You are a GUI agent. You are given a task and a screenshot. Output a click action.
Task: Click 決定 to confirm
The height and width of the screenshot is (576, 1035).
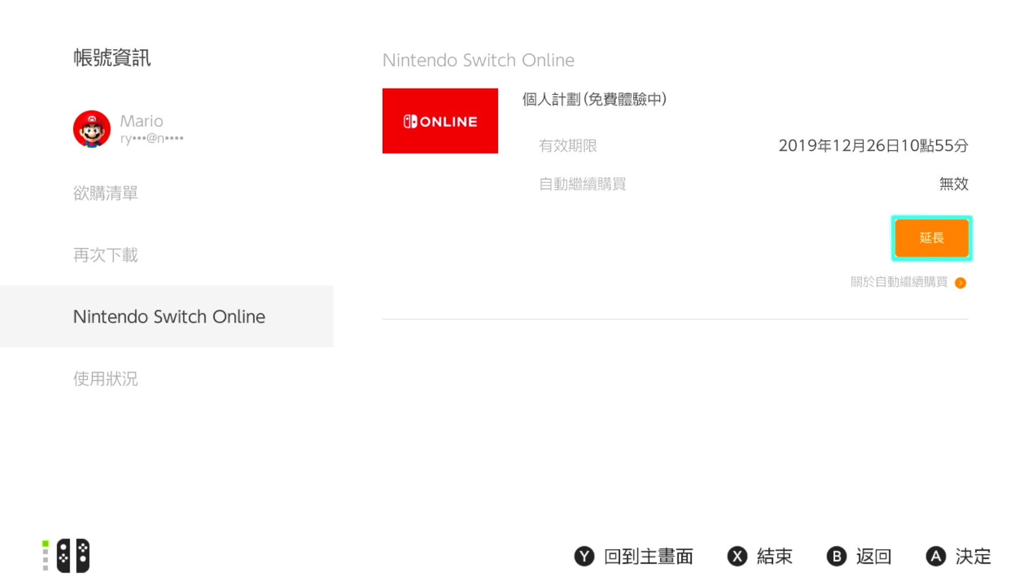[x=973, y=556]
